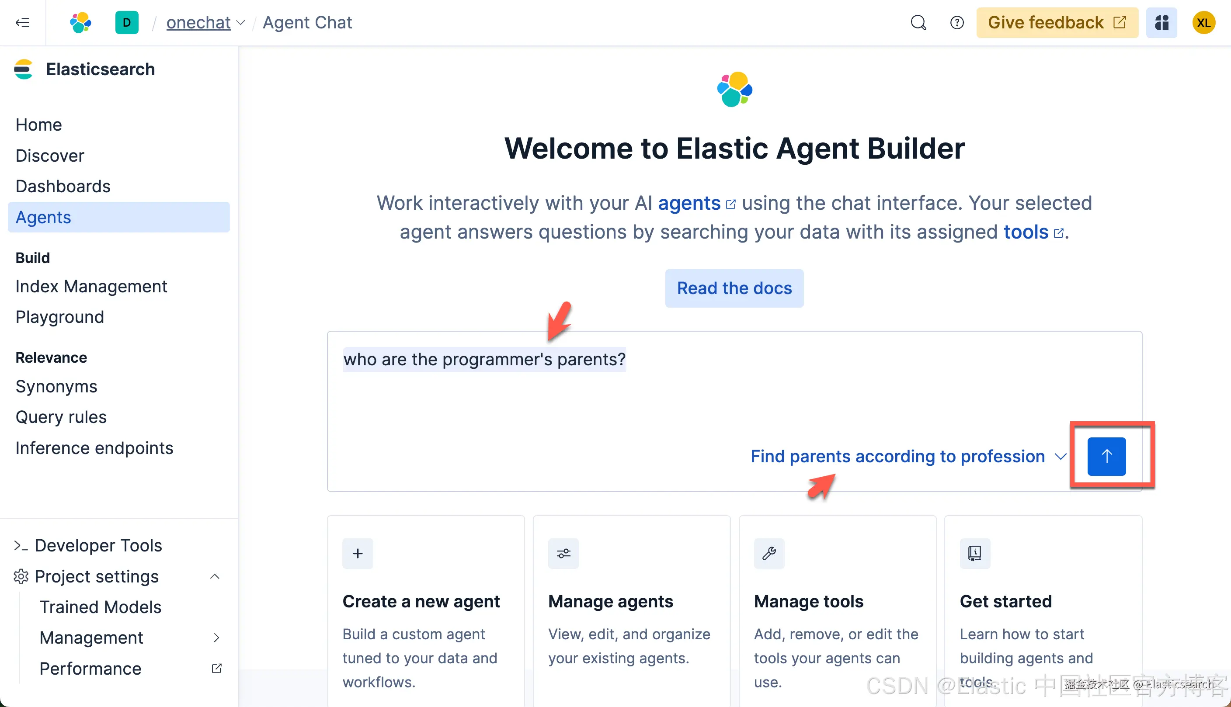Viewport: 1231px width, 707px height.
Task: Click the Welcome to Elastic Agent Builder heading
Action: [x=734, y=148]
